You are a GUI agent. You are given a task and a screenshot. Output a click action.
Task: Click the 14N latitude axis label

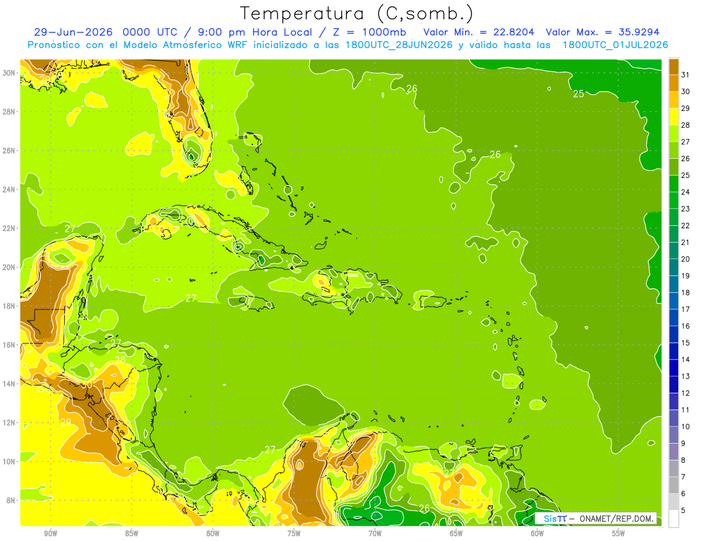click(x=9, y=384)
